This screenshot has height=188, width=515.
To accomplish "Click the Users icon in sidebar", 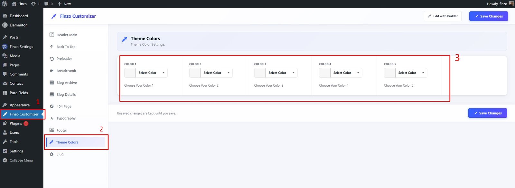I will 5,132.
